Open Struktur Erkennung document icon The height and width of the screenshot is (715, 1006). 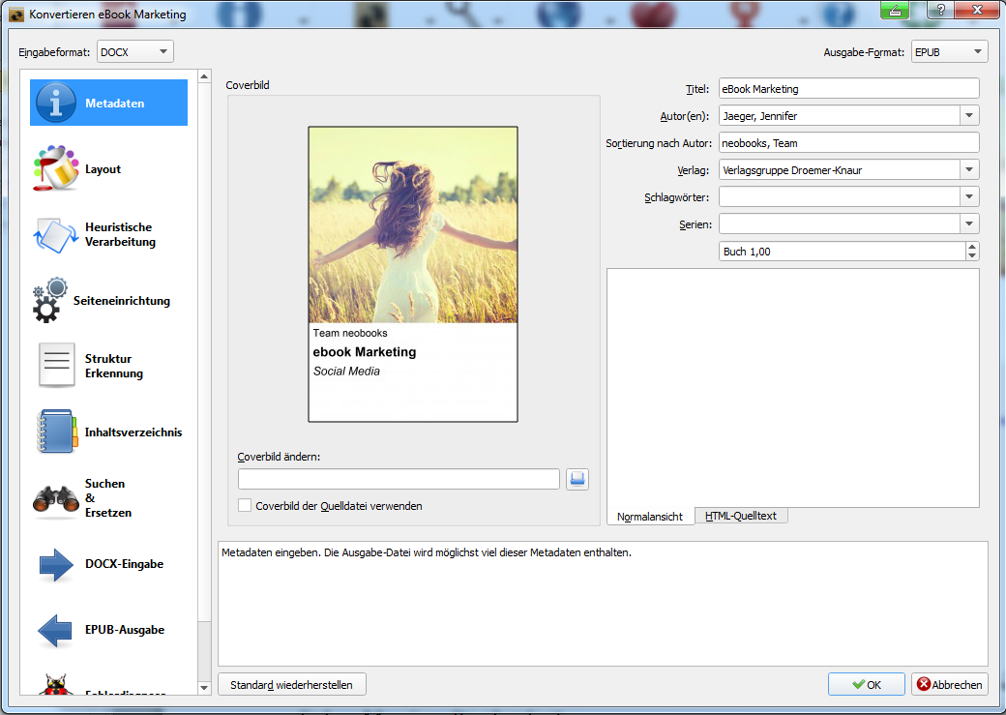[56, 366]
